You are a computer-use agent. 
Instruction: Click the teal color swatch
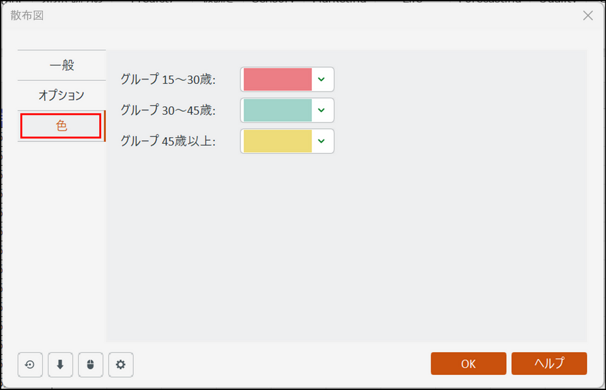pyautogui.click(x=278, y=110)
